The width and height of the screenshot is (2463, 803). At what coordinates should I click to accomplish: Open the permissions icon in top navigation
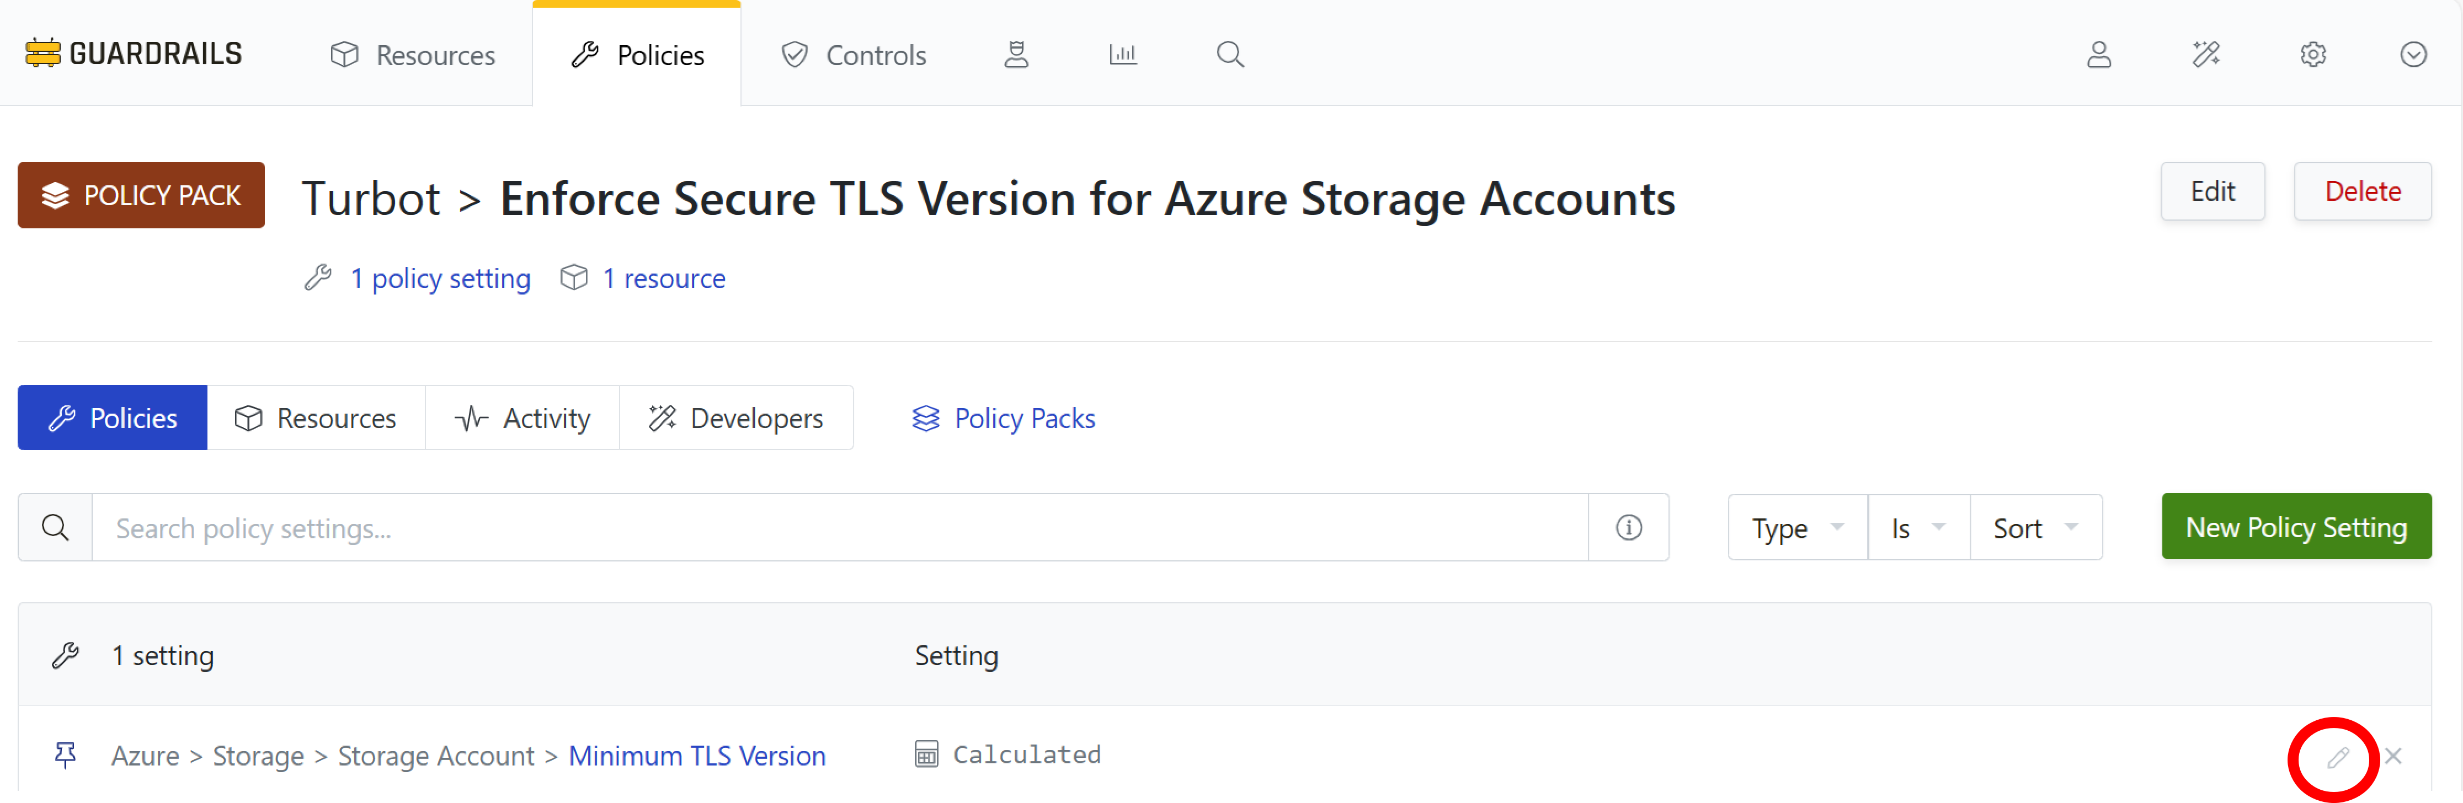point(1015,55)
